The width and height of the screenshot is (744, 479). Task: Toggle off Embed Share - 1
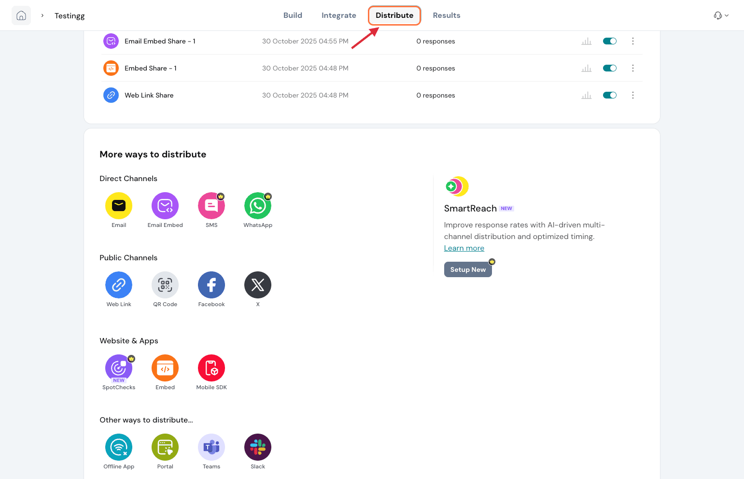609,68
